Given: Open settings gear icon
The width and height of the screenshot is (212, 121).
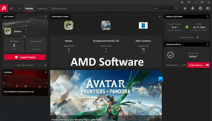Looking at the screenshot, I should tap(200, 8).
